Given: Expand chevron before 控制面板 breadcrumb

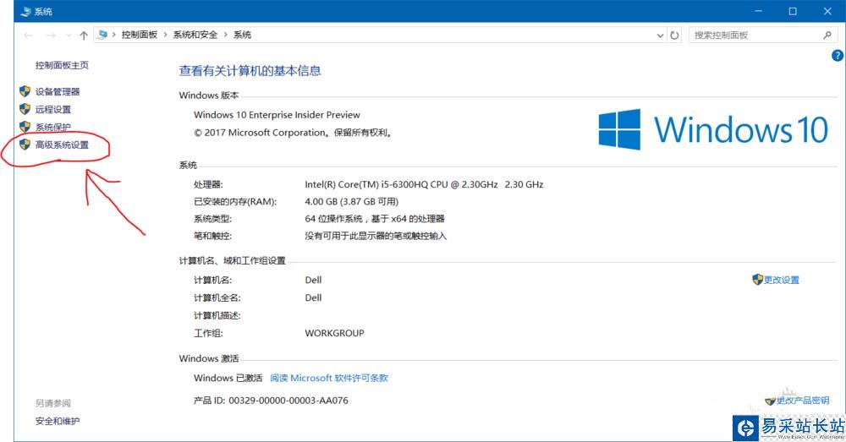Looking at the screenshot, I should [x=114, y=35].
